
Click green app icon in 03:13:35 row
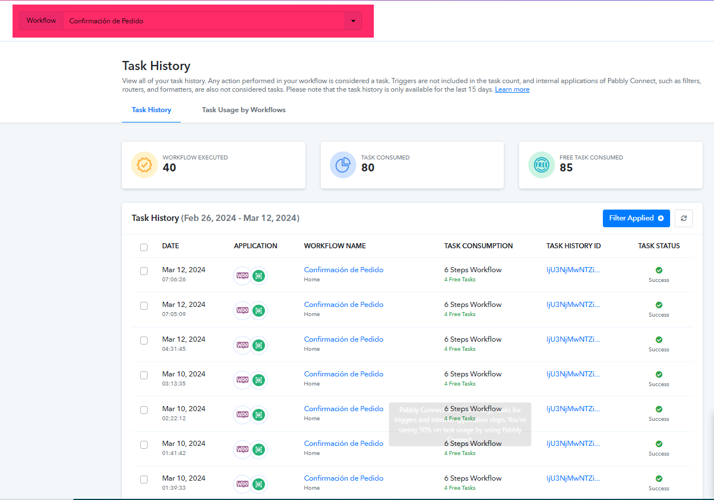coord(259,380)
